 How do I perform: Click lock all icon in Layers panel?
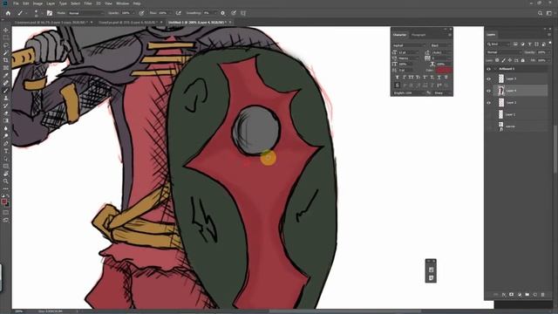pos(523,60)
